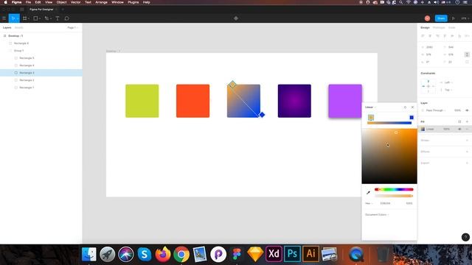Click the Align top icon
The width and height of the screenshot is (472, 265).
coord(445,36)
